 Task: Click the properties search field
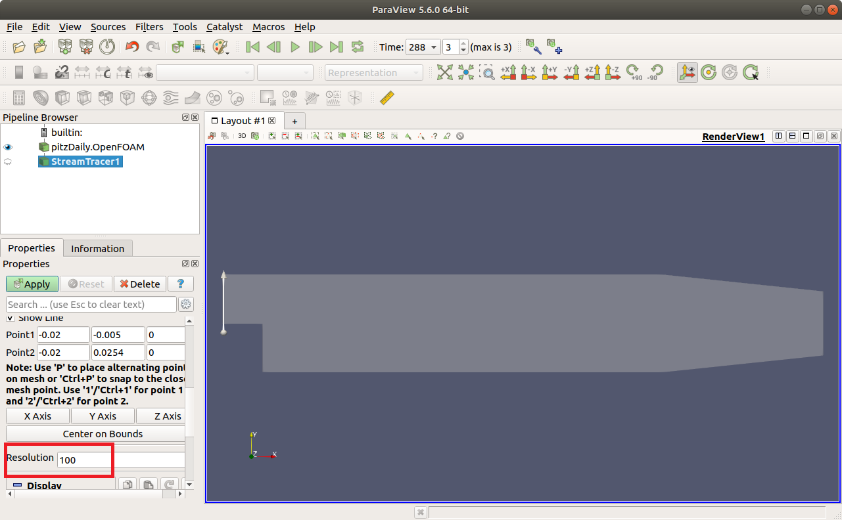(x=91, y=304)
